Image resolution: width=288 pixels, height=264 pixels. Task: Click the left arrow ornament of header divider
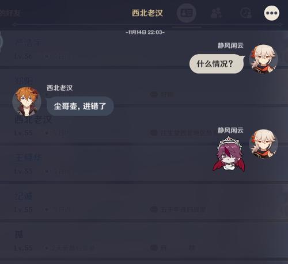tap(14, 25)
